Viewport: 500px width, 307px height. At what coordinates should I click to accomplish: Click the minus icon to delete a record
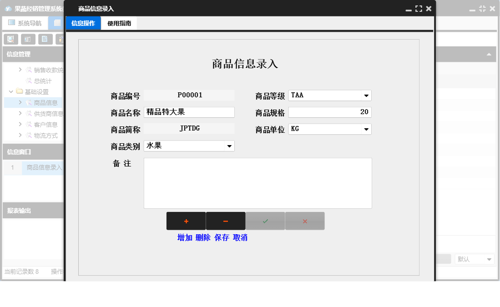coord(226,221)
